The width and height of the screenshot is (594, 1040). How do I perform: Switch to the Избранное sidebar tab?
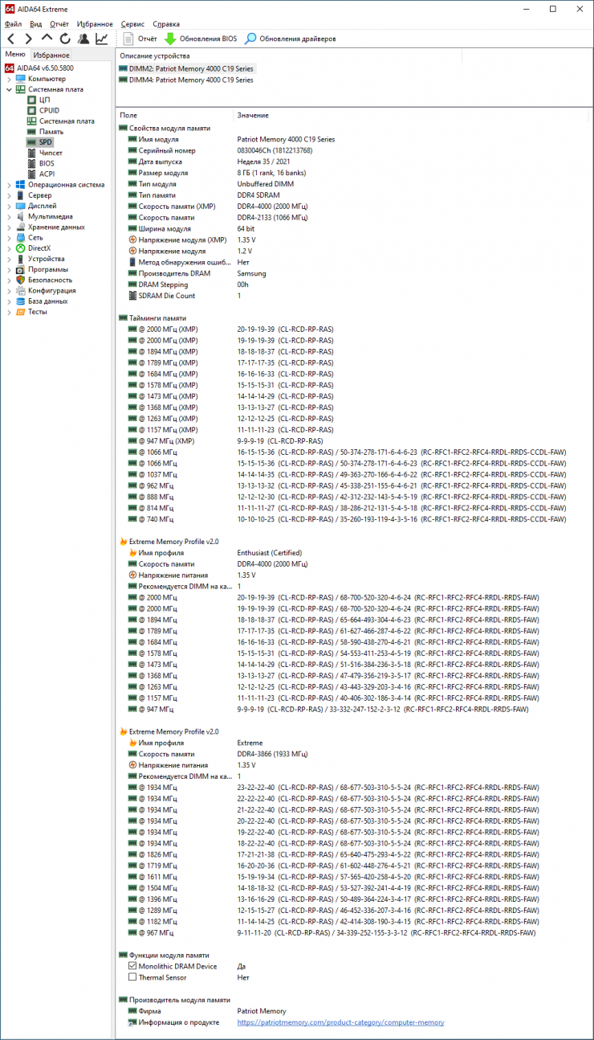[52, 55]
